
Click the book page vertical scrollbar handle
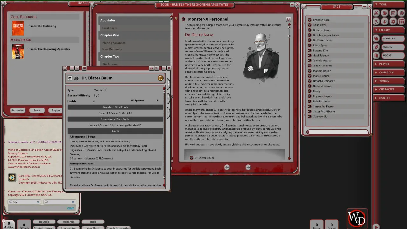click(x=289, y=27)
